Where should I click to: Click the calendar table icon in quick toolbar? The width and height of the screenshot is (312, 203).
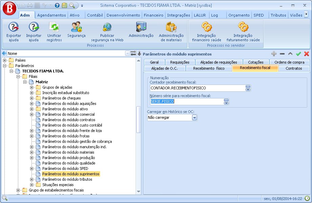(x=64, y=5)
